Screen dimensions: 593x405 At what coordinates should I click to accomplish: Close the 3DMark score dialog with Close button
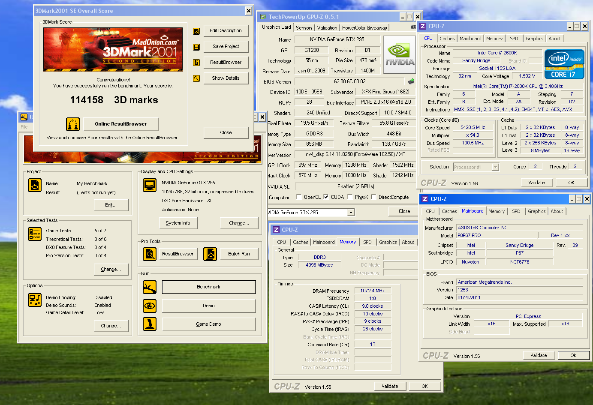click(226, 133)
